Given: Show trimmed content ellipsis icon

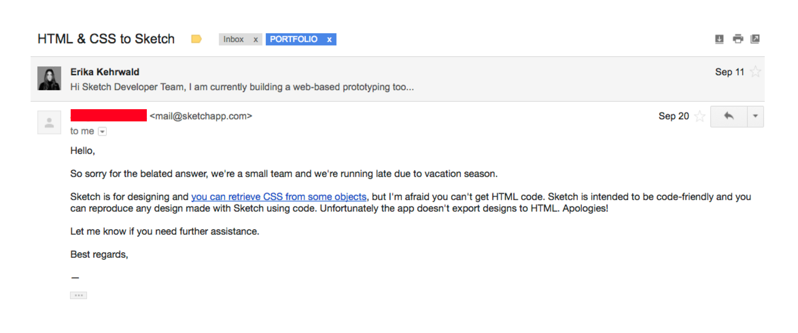Looking at the screenshot, I should coord(79,295).
